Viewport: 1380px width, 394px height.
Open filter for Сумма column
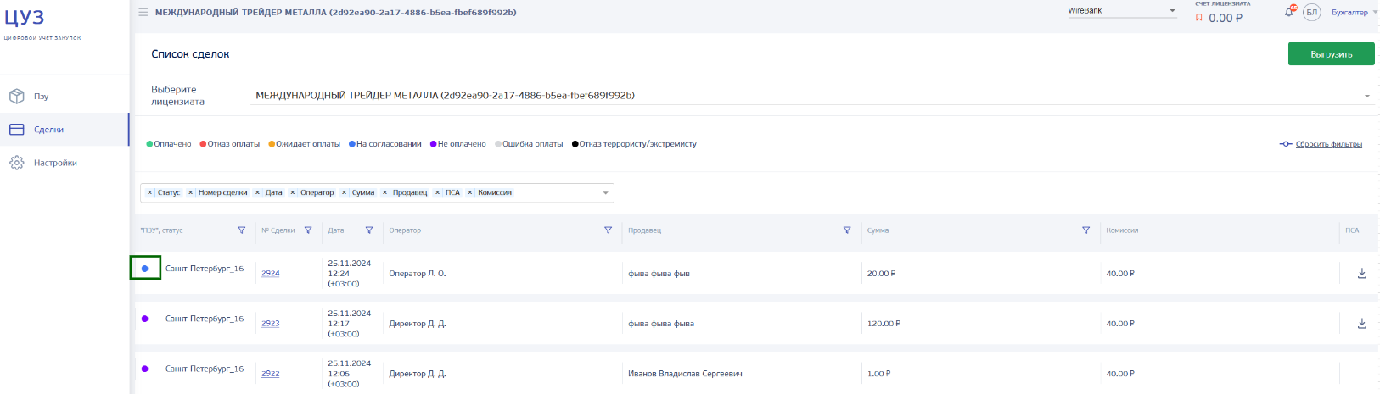click(x=1085, y=230)
